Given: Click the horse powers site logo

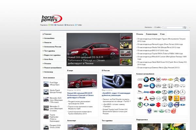Looking at the screenshot, I should pos(52,19).
